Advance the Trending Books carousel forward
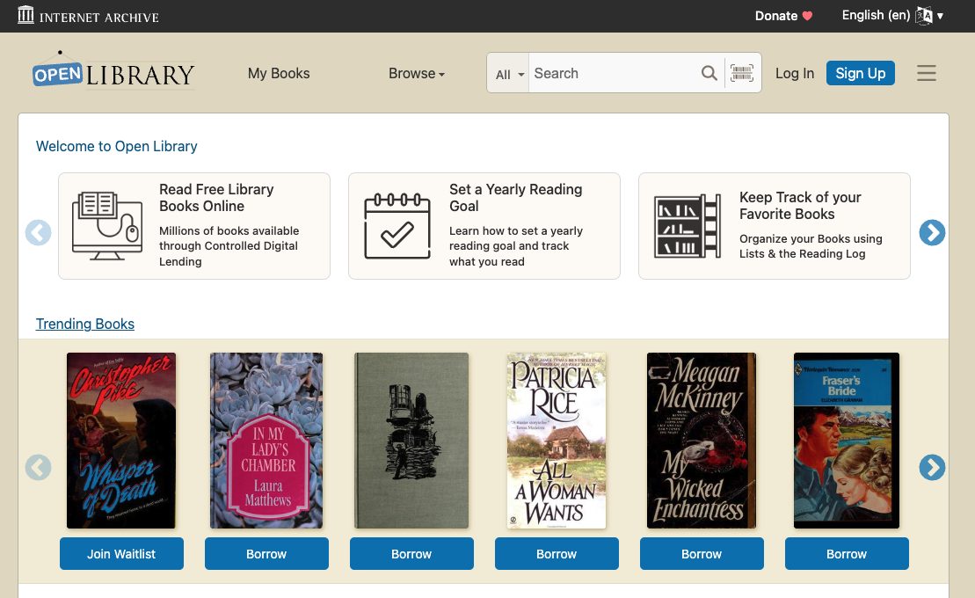The height and width of the screenshot is (598, 975). (x=932, y=467)
